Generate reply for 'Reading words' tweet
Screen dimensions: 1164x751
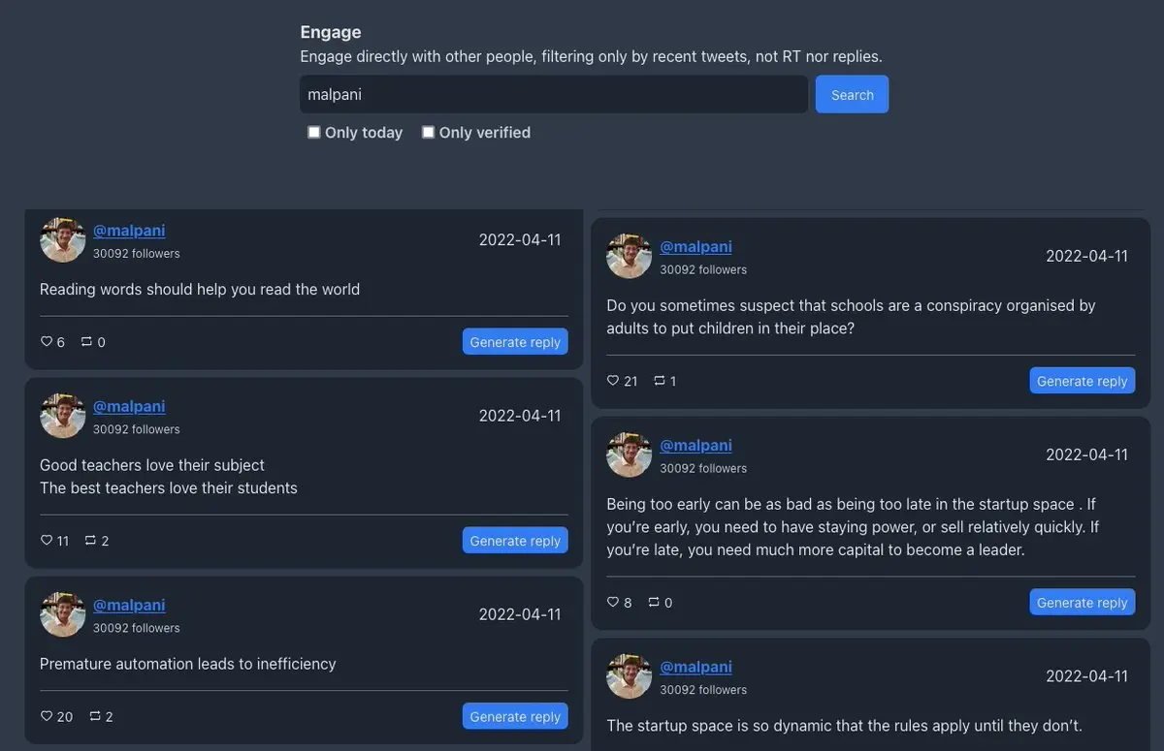[515, 342]
